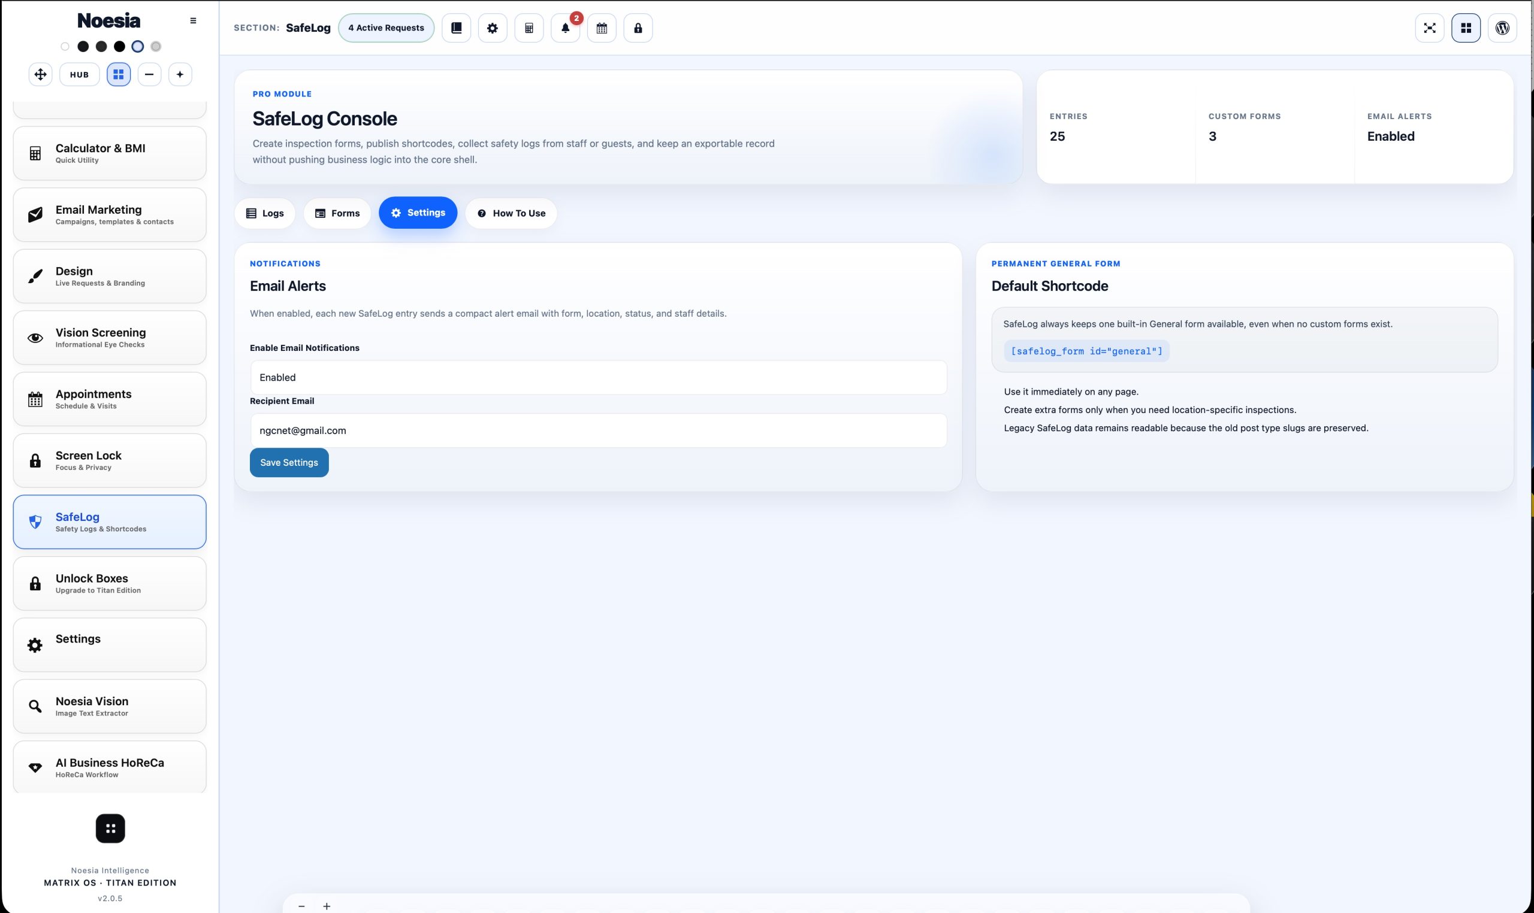The image size is (1534, 913).
Task: Click the padlock icon in top toolbar
Action: pos(638,28)
